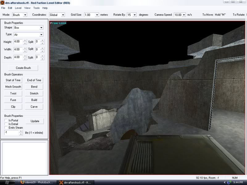Click the Height Split value field
This screenshot has width=247, height=185.
(x=38, y=42)
